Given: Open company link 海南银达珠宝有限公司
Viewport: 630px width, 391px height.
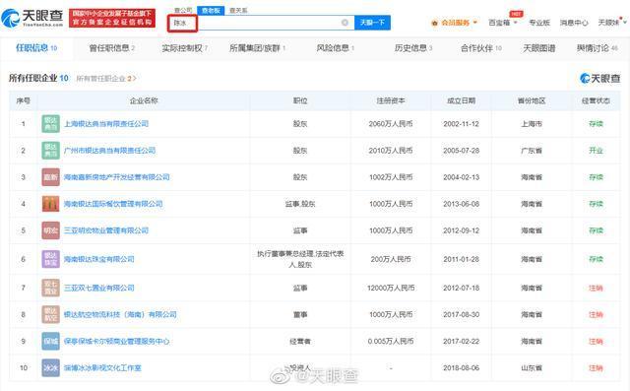Looking at the screenshot, I should point(99,259).
